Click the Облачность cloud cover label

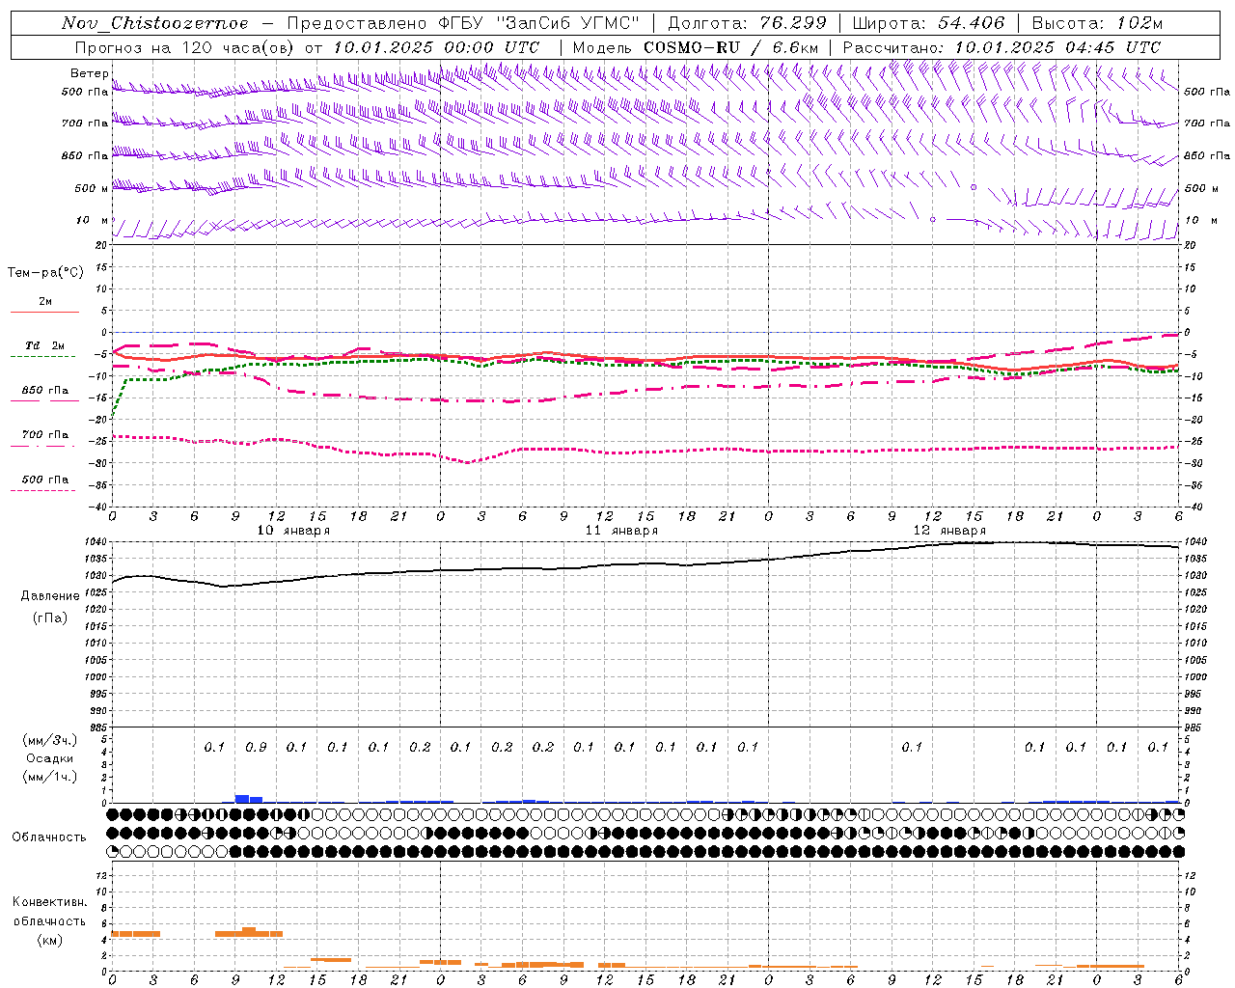(x=49, y=837)
